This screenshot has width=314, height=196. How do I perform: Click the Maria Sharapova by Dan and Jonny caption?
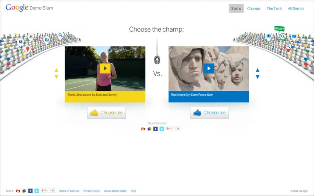(92, 95)
